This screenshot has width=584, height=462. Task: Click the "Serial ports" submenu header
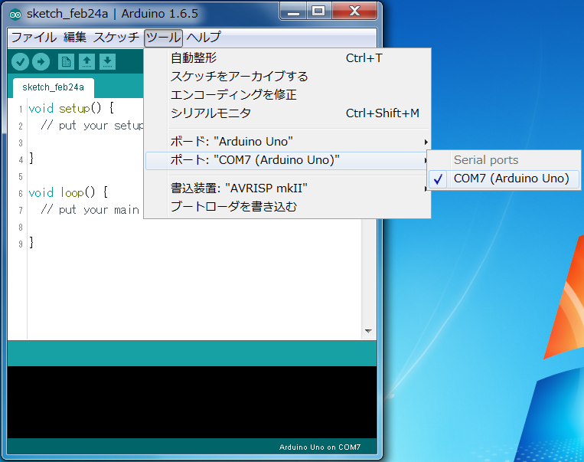click(486, 160)
